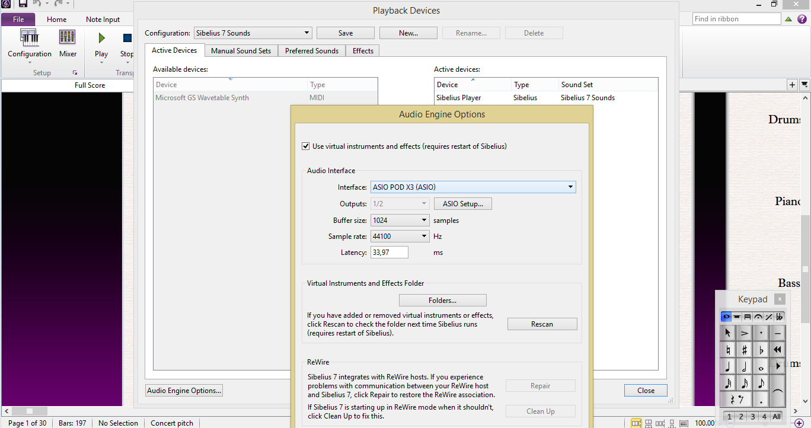Click the tie key on the Keypad
This screenshot has height=428, width=811.
tap(778, 391)
